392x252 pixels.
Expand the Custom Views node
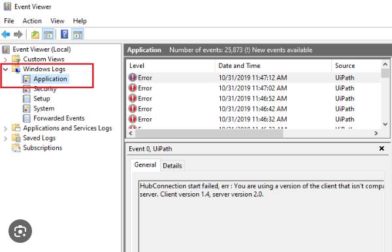[5, 59]
